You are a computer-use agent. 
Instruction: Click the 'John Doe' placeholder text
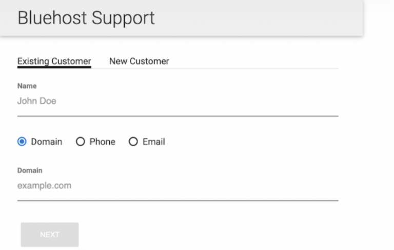[37, 101]
